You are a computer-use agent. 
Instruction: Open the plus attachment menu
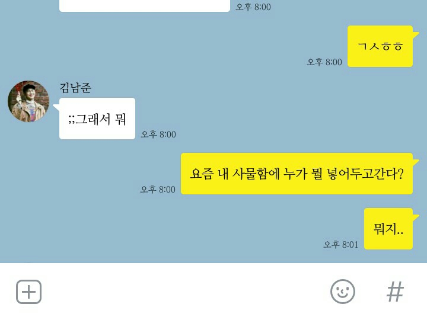pyautogui.click(x=28, y=292)
